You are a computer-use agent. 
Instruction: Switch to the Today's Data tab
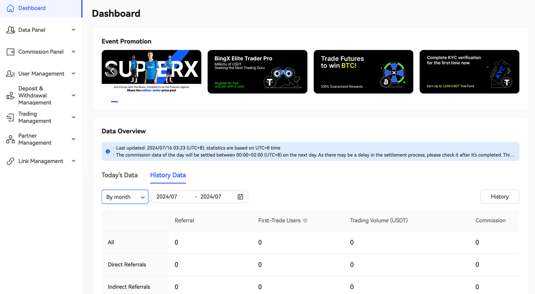[x=120, y=175]
